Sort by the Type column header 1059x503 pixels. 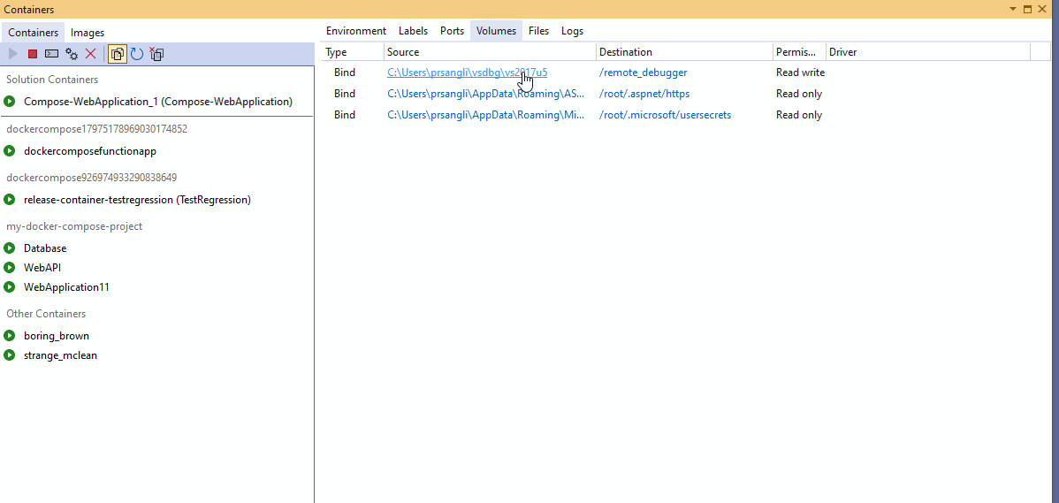(353, 52)
